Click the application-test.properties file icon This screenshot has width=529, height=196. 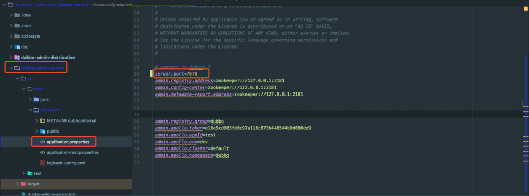42,152
